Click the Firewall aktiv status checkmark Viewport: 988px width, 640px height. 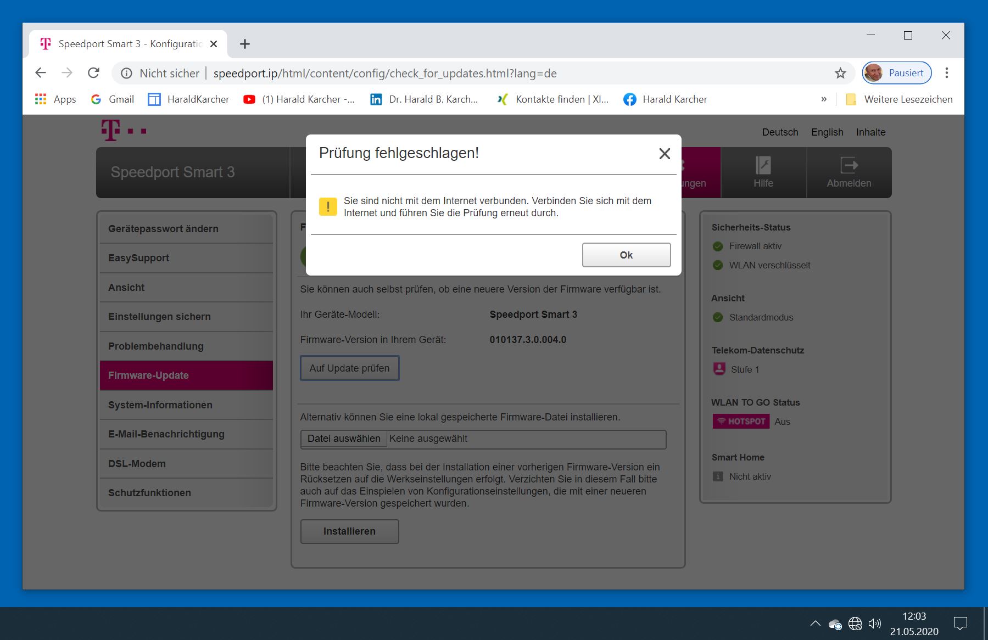(717, 246)
